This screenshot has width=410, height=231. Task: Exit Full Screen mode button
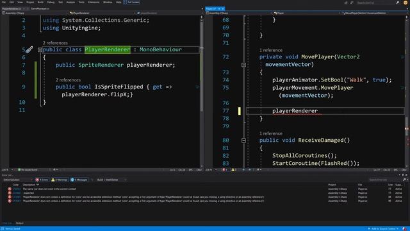[x=131, y=2]
